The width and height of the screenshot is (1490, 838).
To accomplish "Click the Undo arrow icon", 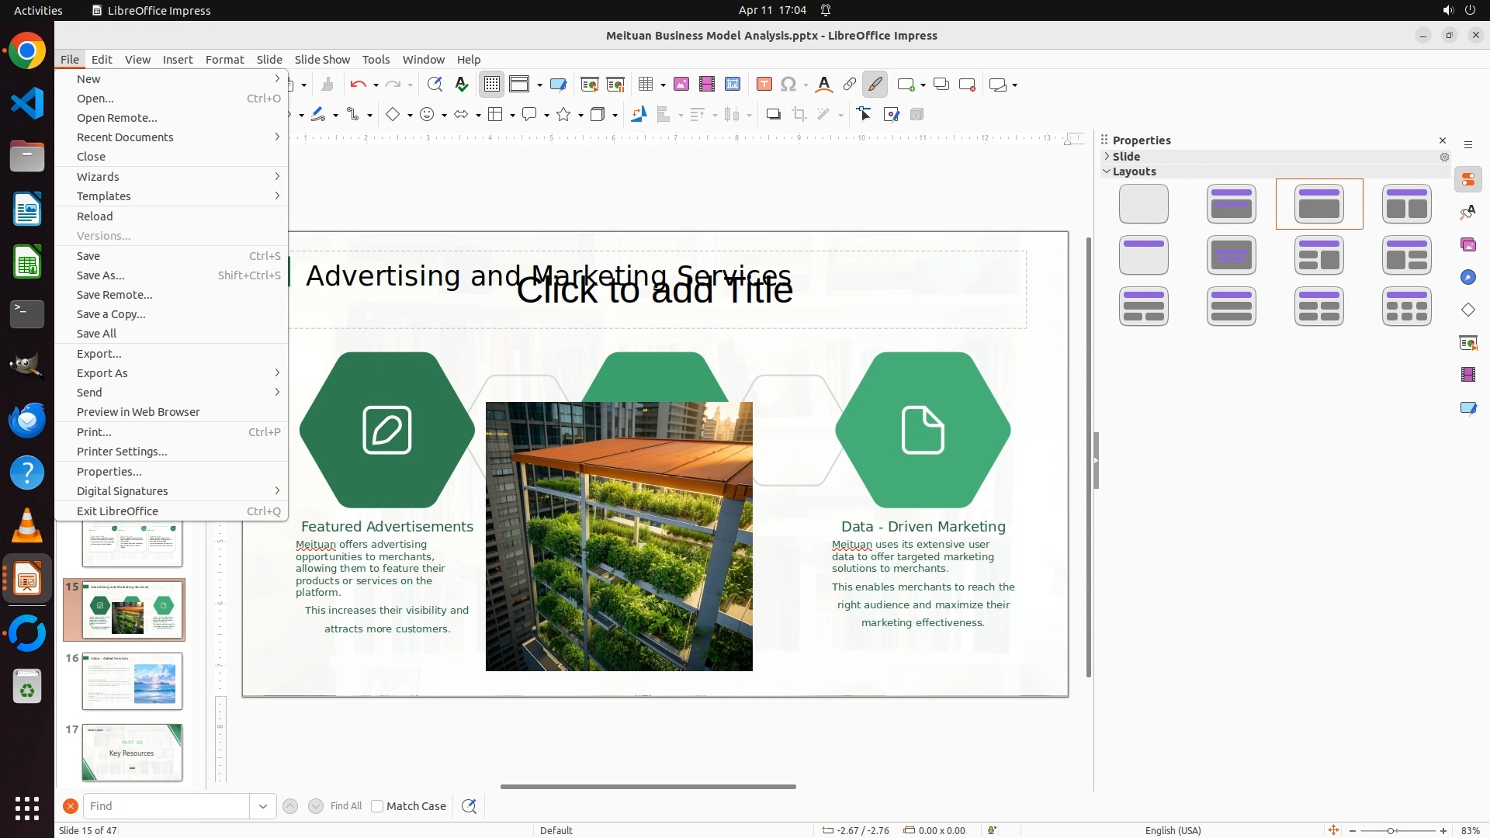I will coord(358,85).
